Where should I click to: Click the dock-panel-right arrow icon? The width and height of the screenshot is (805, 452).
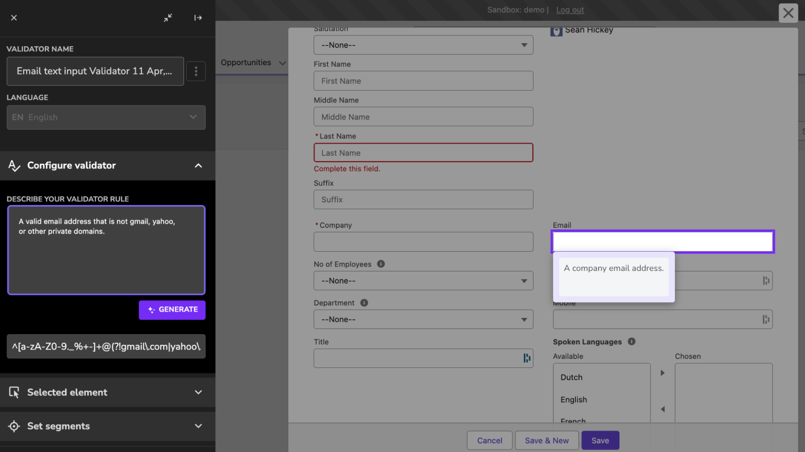pyautogui.click(x=198, y=18)
